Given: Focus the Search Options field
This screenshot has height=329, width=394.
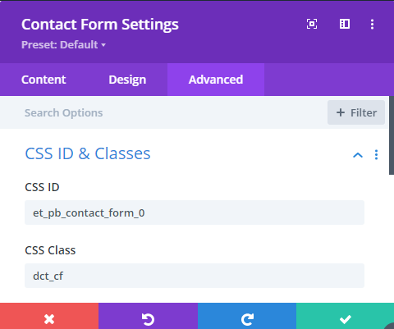Looking at the screenshot, I should (x=163, y=112).
